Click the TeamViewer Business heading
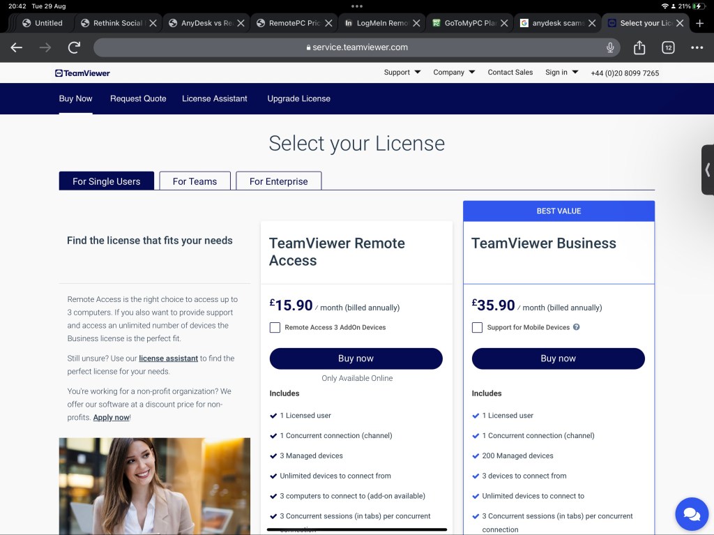The width and height of the screenshot is (714, 535). point(544,243)
